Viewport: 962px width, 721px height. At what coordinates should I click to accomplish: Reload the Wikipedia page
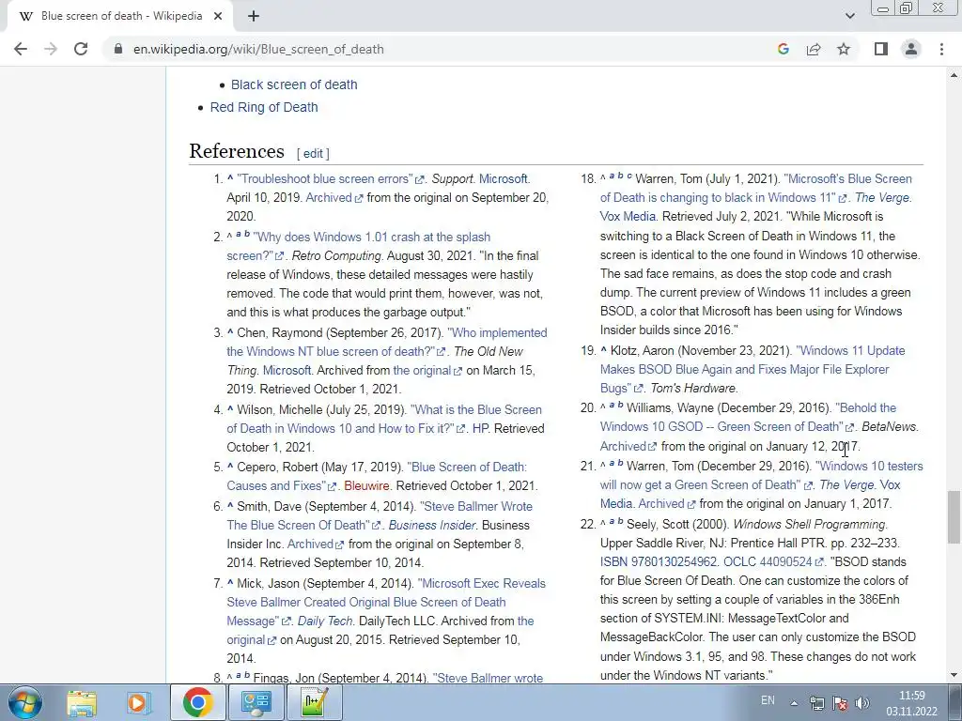[81, 49]
